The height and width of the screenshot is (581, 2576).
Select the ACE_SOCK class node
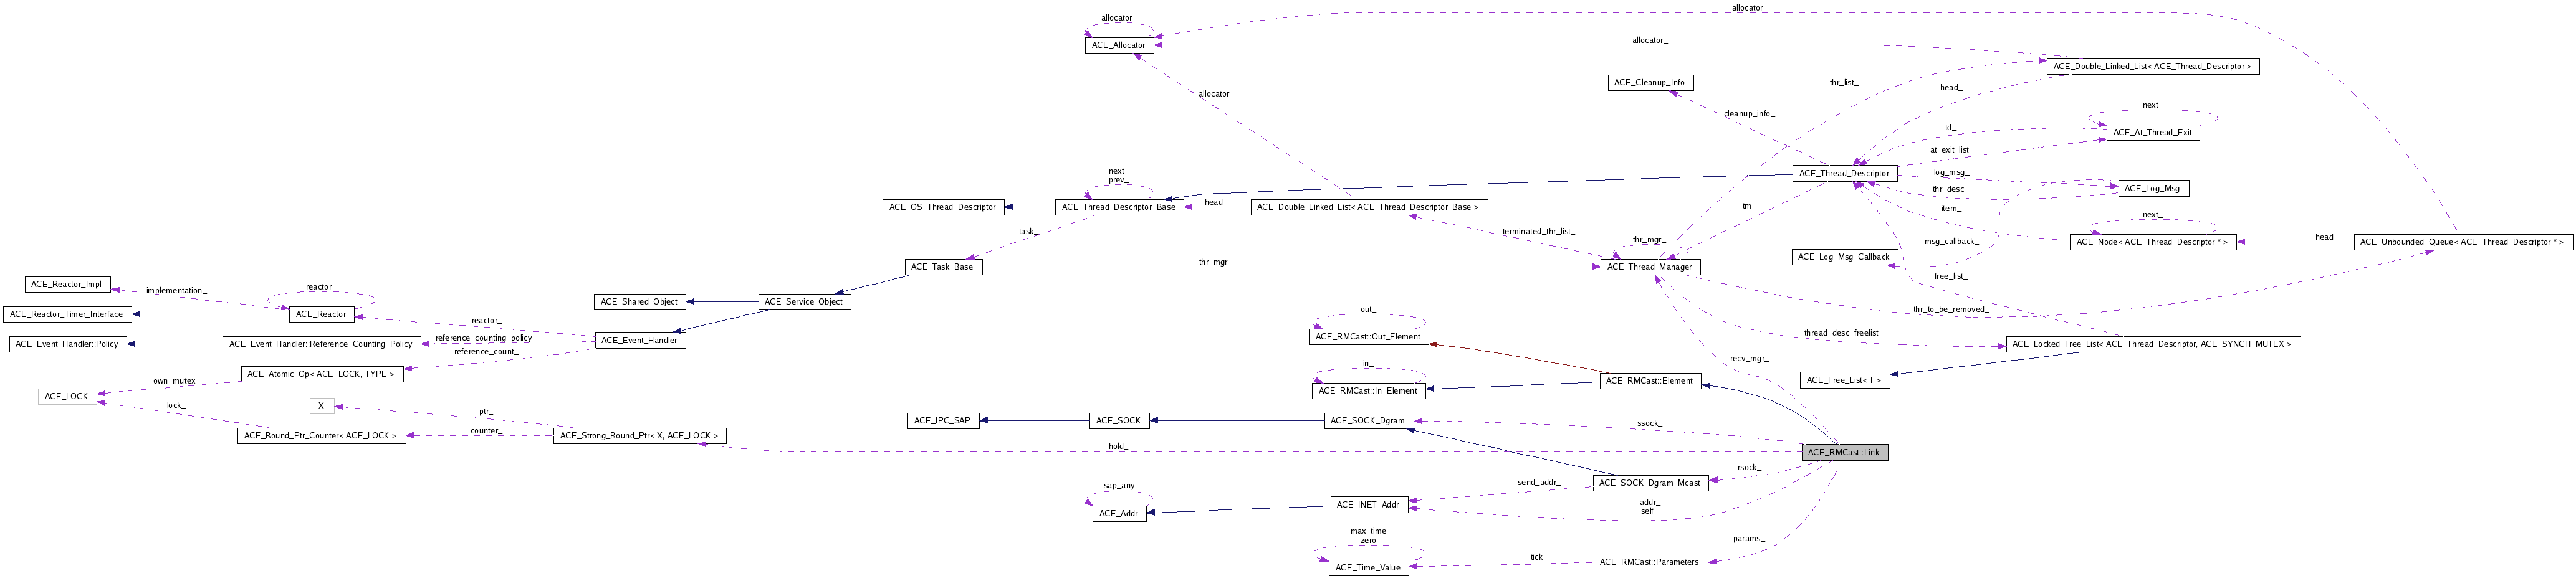[x=1119, y=422]
